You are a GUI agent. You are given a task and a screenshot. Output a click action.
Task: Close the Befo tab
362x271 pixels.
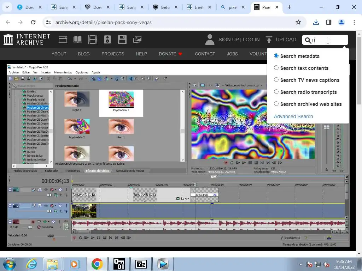pyautogui.click(x=176, y=7)
